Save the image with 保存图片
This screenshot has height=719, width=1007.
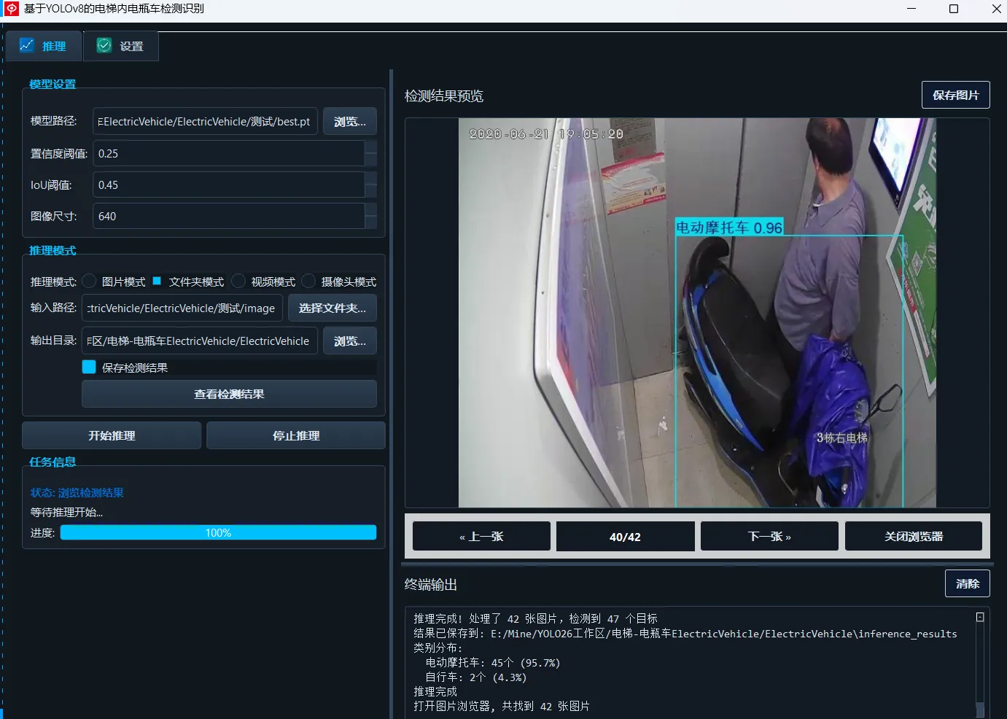956,95
